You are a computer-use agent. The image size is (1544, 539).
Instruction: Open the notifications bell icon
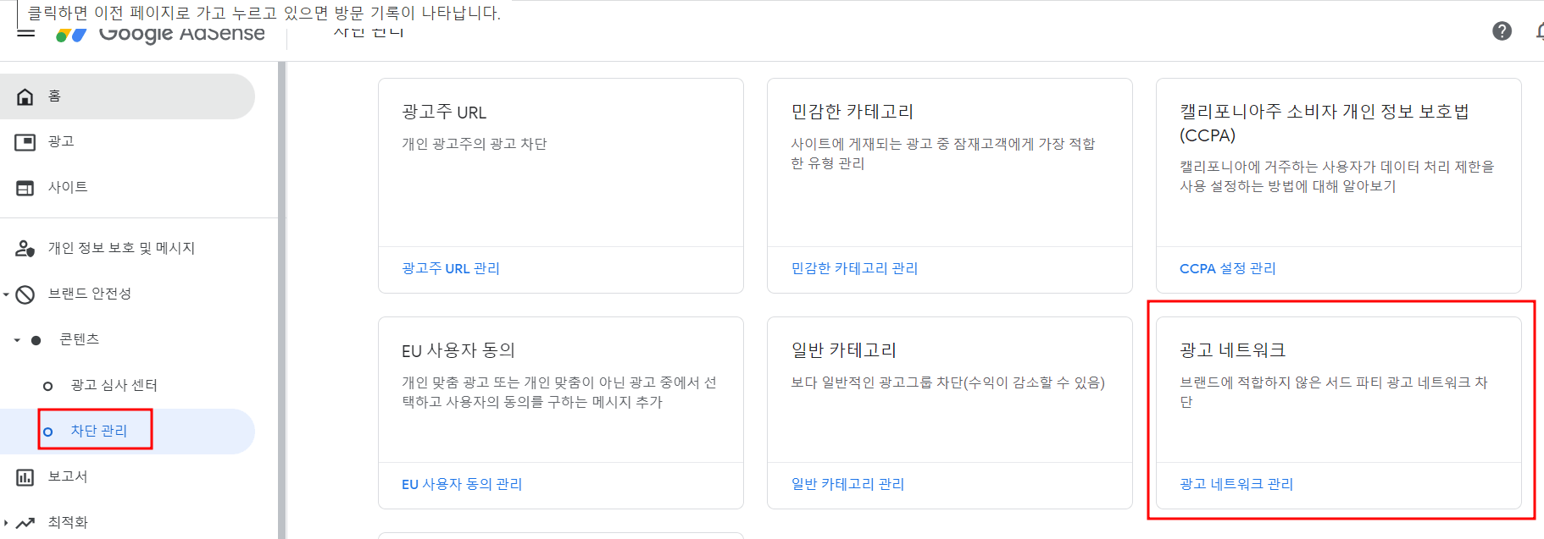(x=1541, y=30)
